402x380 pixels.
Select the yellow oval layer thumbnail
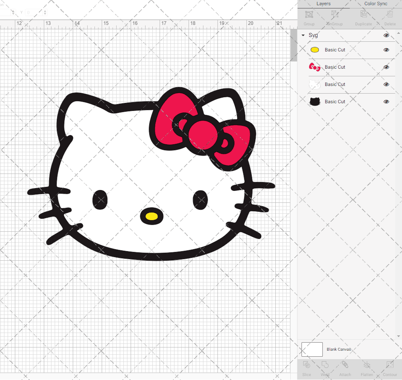click(x=315, y=50)
